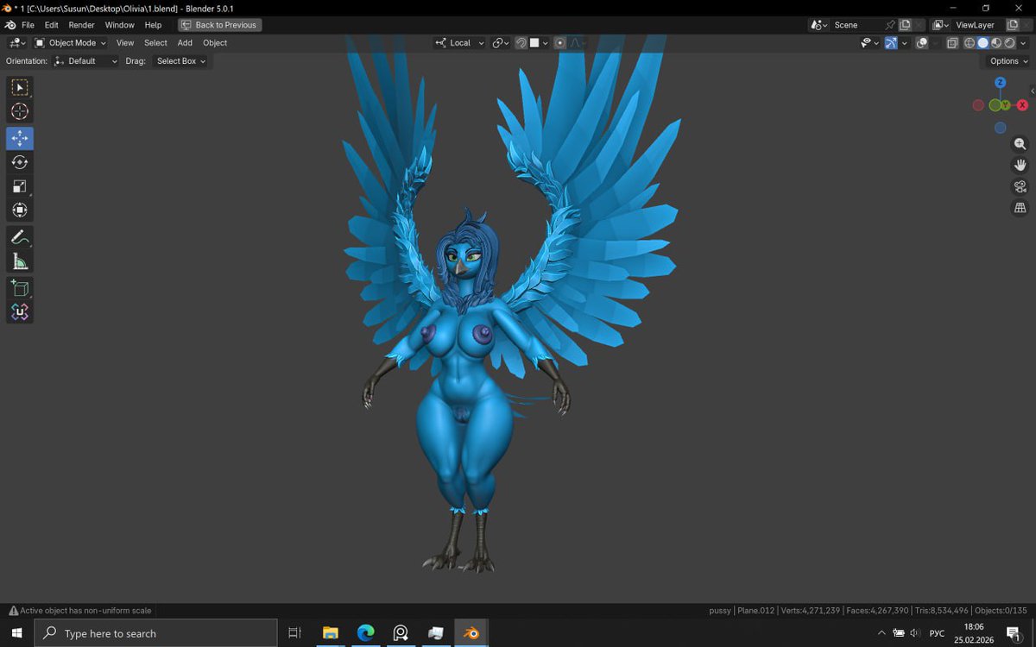
Task: Select the Measure tool
Action: click(20, 261)
